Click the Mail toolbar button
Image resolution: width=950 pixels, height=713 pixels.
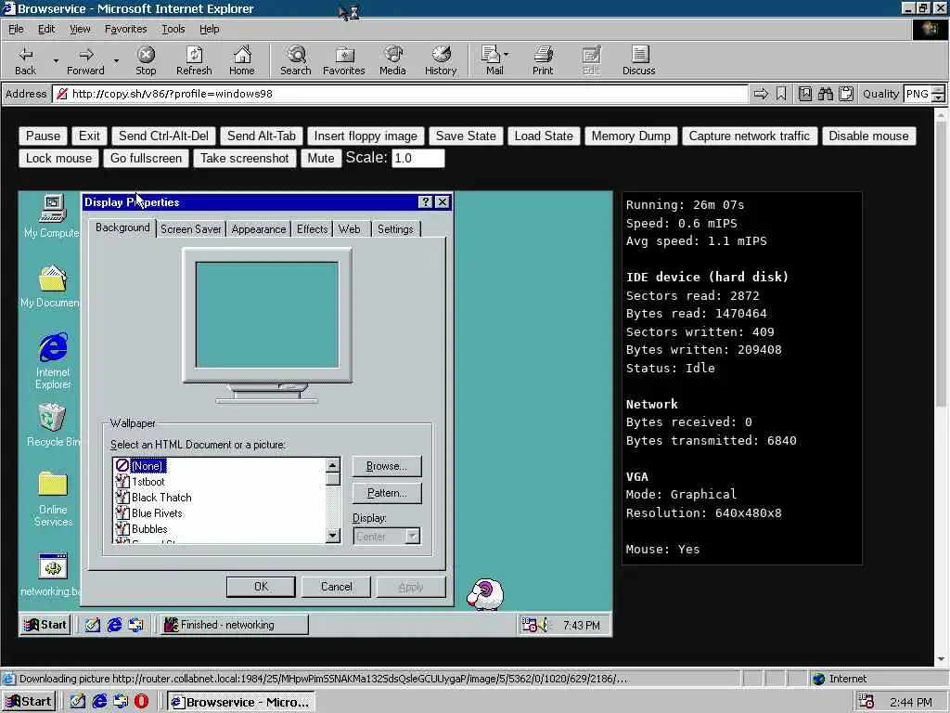click(x=494, y=60)
